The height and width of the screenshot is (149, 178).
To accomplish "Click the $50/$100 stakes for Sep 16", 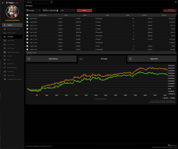I will click(79, 32).
